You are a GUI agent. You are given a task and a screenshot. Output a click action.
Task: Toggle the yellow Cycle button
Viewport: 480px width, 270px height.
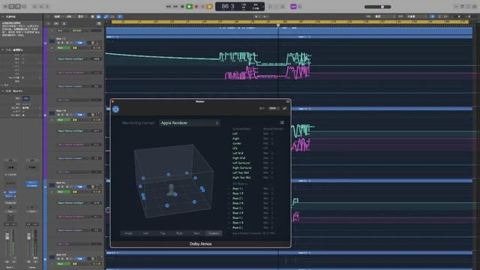[x=210, y=7]
